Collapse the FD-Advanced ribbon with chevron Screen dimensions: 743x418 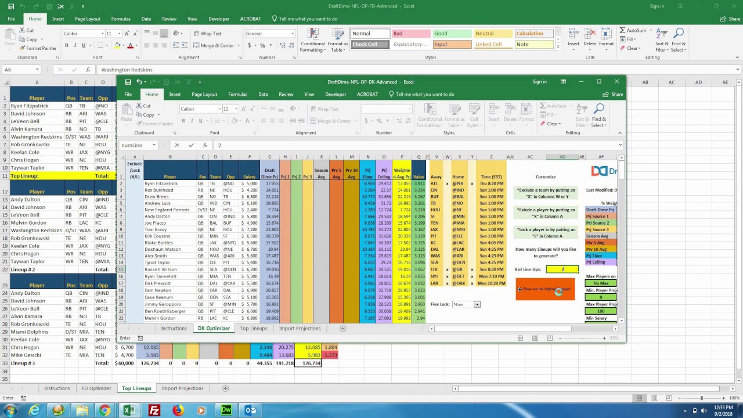point(737,57)
